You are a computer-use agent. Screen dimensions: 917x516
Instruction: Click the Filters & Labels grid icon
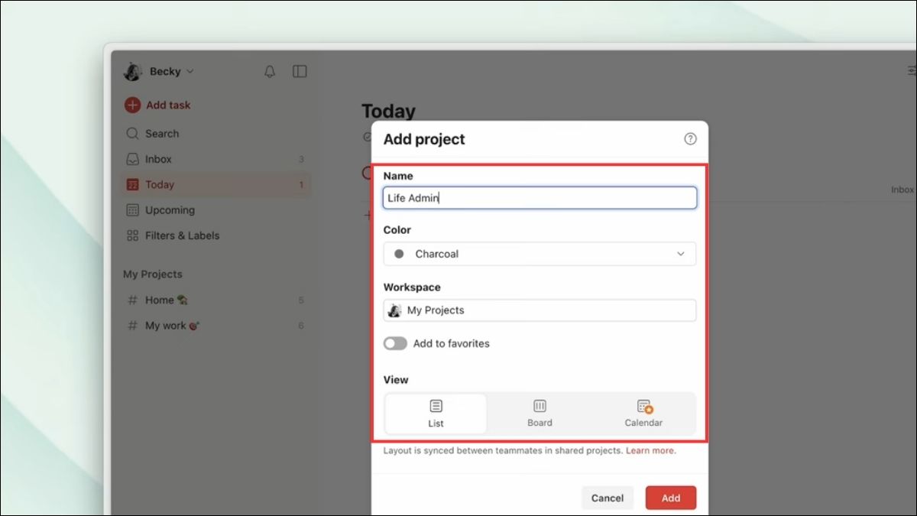133,235
